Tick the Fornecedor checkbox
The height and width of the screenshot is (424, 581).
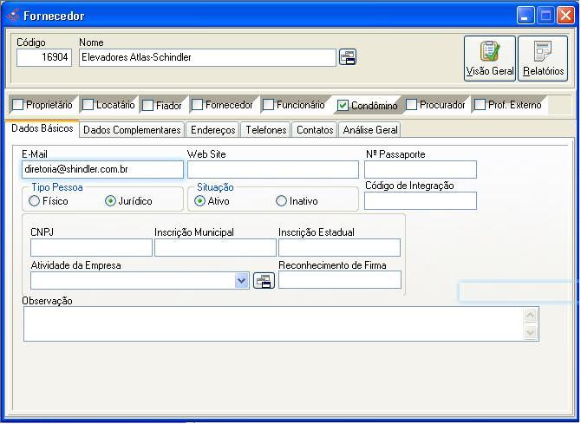pos(197,105)
